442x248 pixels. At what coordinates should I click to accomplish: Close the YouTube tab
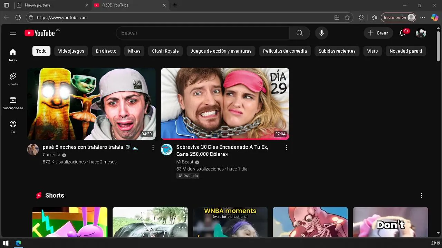pos(164,5)
